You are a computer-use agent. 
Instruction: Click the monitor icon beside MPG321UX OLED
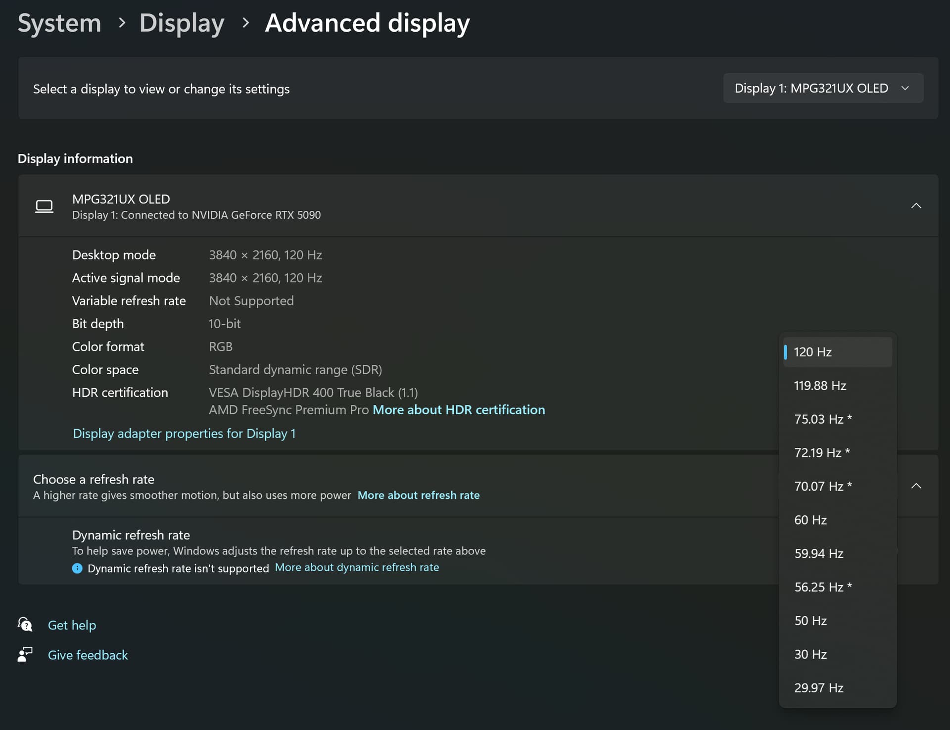click(x=44, y=206)
